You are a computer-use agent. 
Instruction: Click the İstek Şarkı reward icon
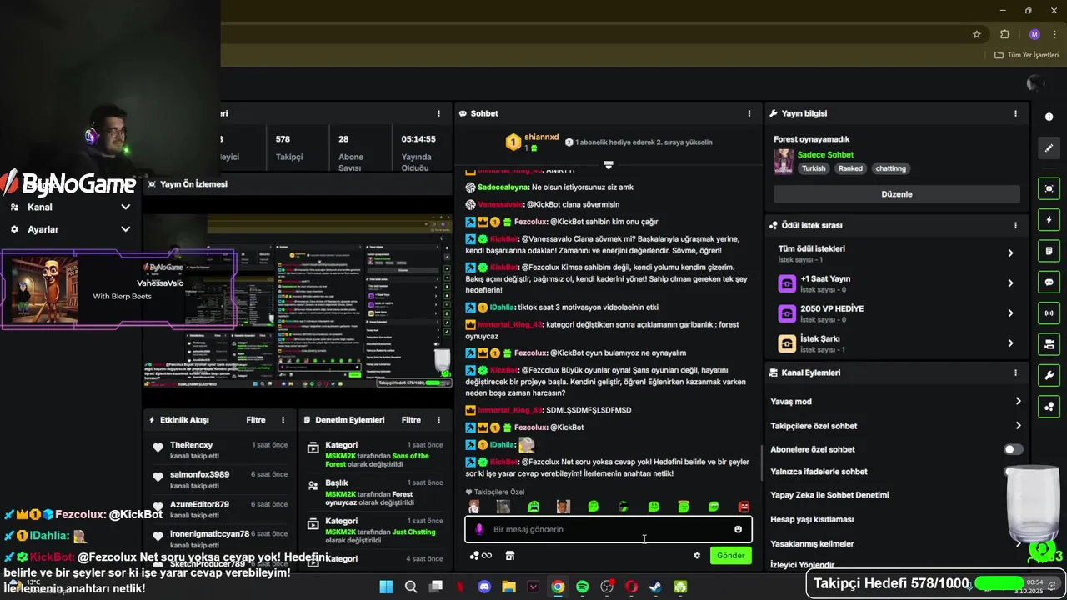point(787,343)
